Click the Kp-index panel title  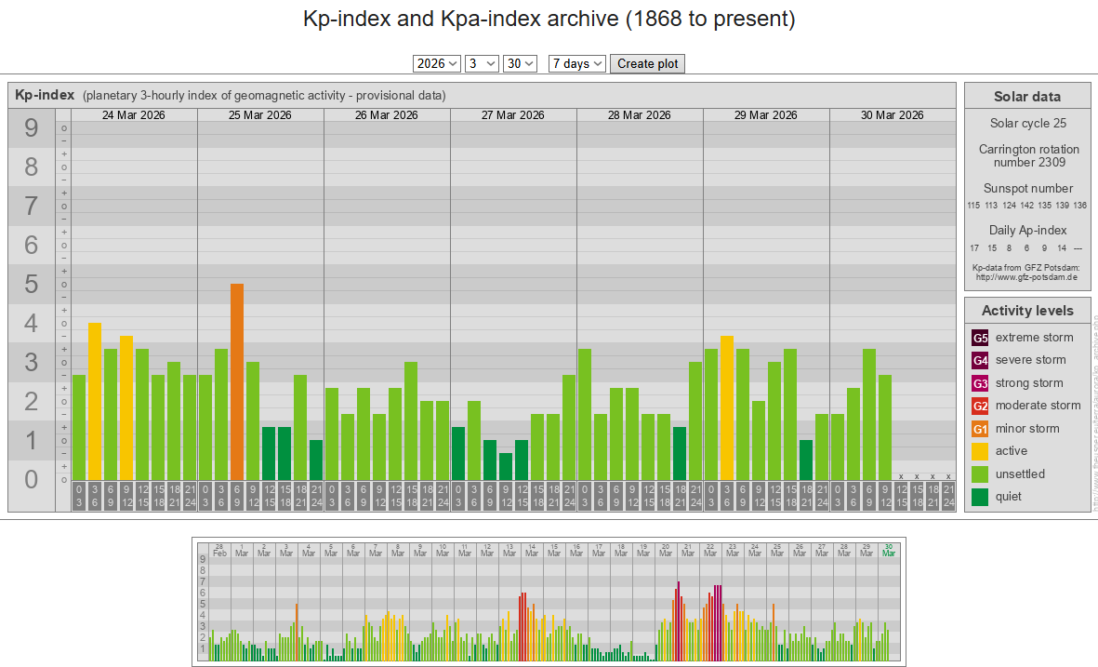point(45,95)
